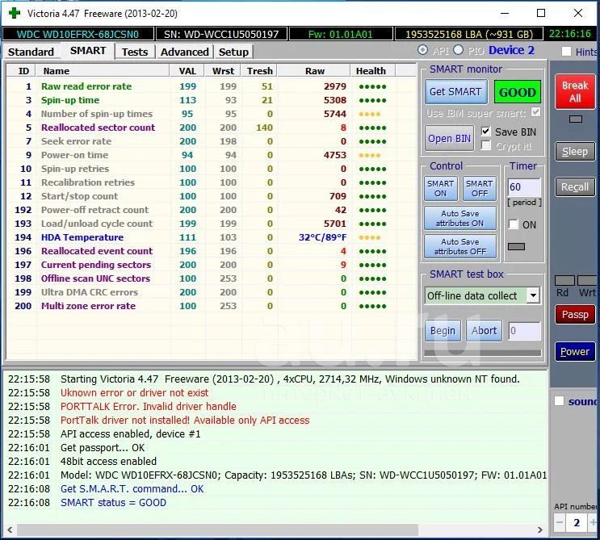The height and width of the screenshot is (540, 600).
Task: Click the Power button
Action: tap(575, 351)
